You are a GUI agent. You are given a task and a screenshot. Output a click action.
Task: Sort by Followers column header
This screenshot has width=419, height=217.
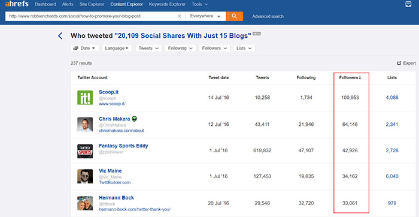[x=350, y=77]
